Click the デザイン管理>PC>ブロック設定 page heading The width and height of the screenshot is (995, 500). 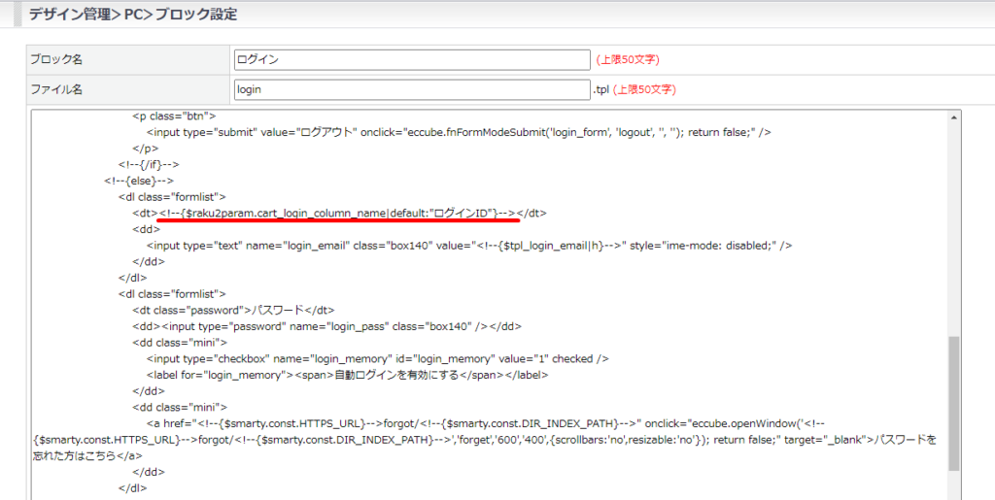point(132,15)
